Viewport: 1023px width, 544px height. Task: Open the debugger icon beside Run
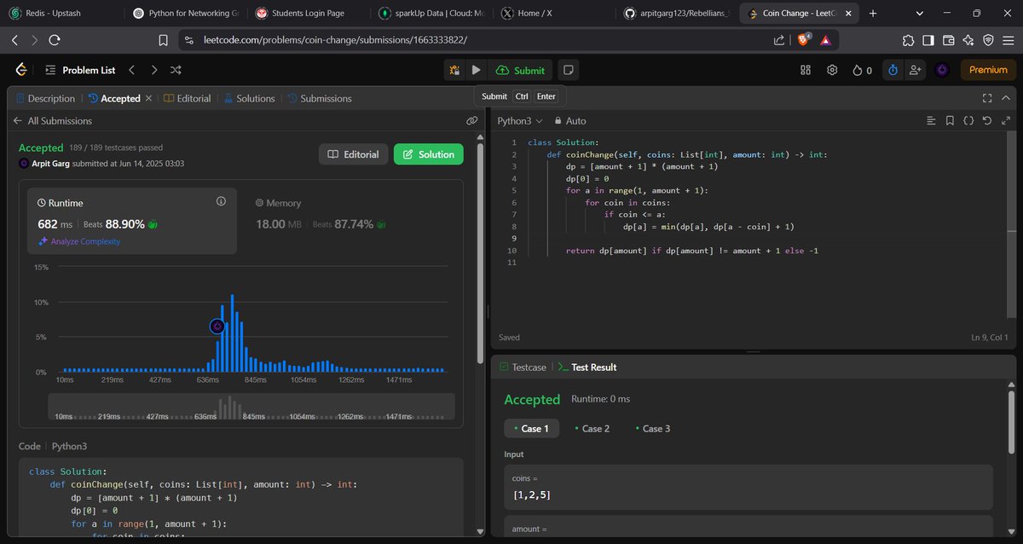tap(455, 70)
